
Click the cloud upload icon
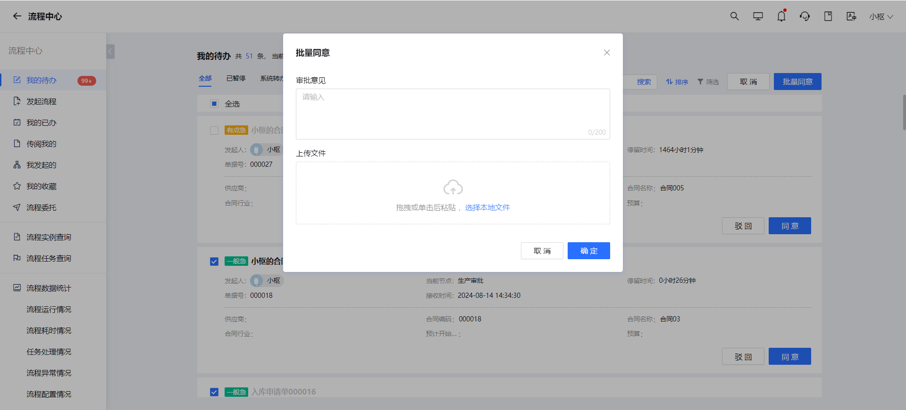[x=453, y=188]
